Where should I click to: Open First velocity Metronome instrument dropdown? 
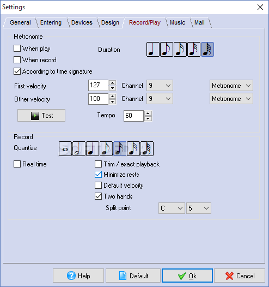231,86
